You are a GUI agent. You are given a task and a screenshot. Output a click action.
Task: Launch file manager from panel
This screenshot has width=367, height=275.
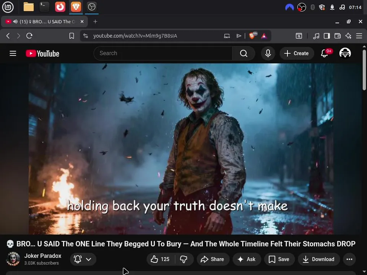point(29,7)
